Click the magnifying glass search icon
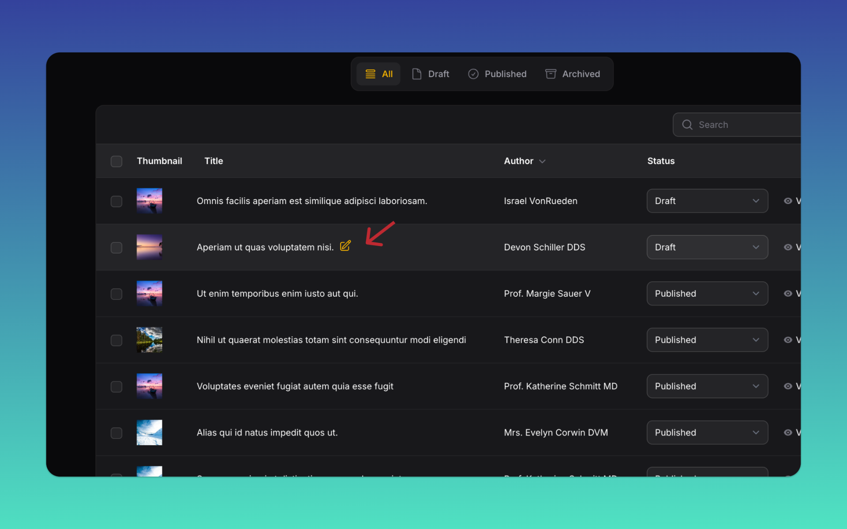This screenshot has height=529, width=847. point(687,125)
